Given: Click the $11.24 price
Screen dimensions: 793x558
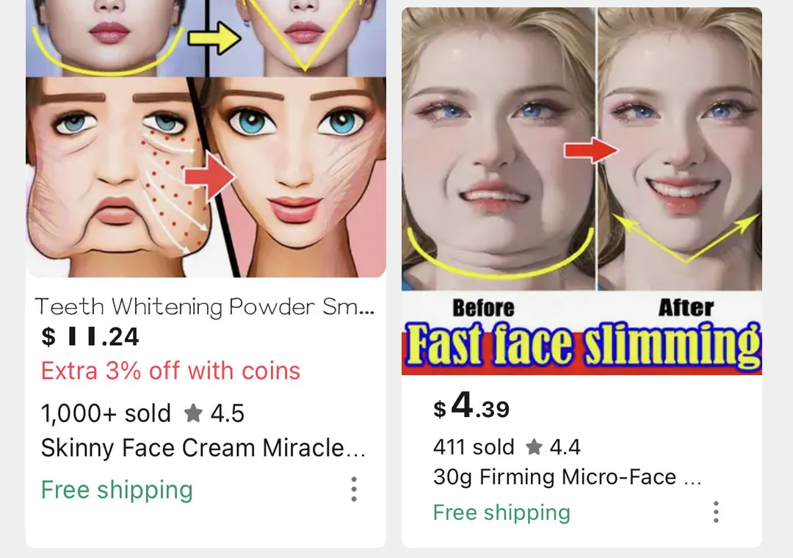Looking at the screenshot, I should click(x=90, y=337).
